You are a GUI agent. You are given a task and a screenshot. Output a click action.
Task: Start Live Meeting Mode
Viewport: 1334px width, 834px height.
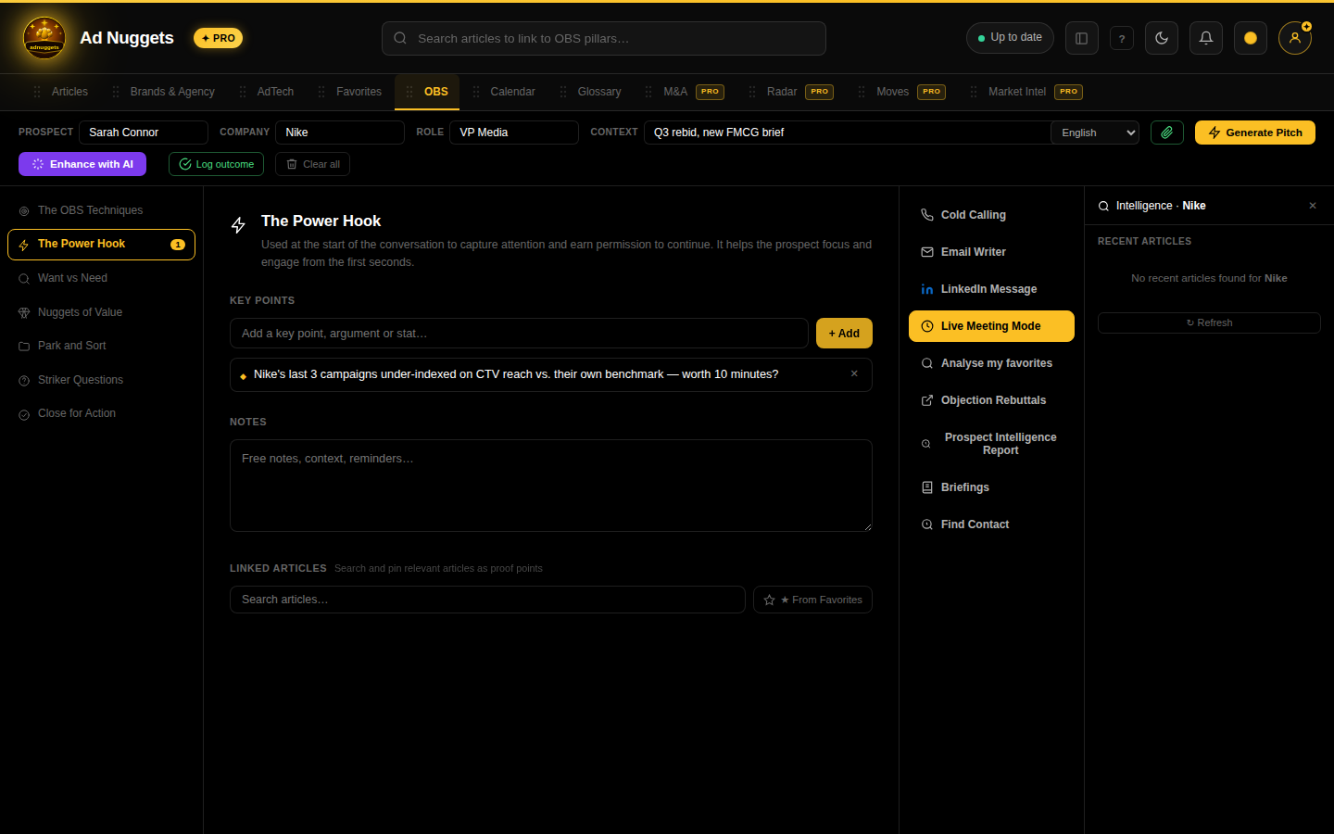click(991, 326)
